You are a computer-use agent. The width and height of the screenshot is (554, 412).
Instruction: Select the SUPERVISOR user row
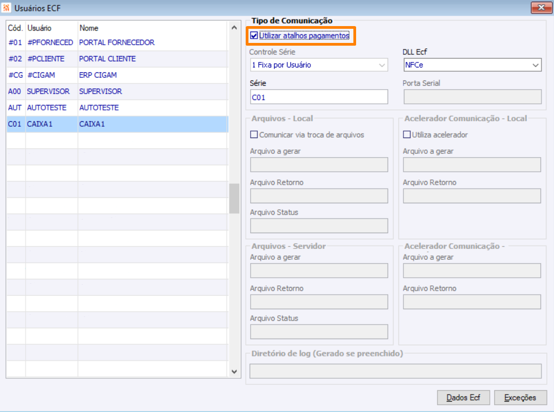[101, 91]
